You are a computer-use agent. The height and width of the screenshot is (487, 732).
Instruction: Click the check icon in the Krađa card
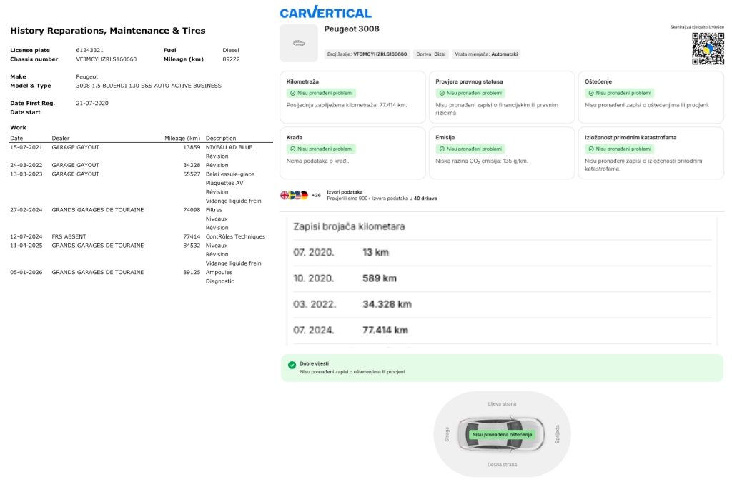pos(292,149)
